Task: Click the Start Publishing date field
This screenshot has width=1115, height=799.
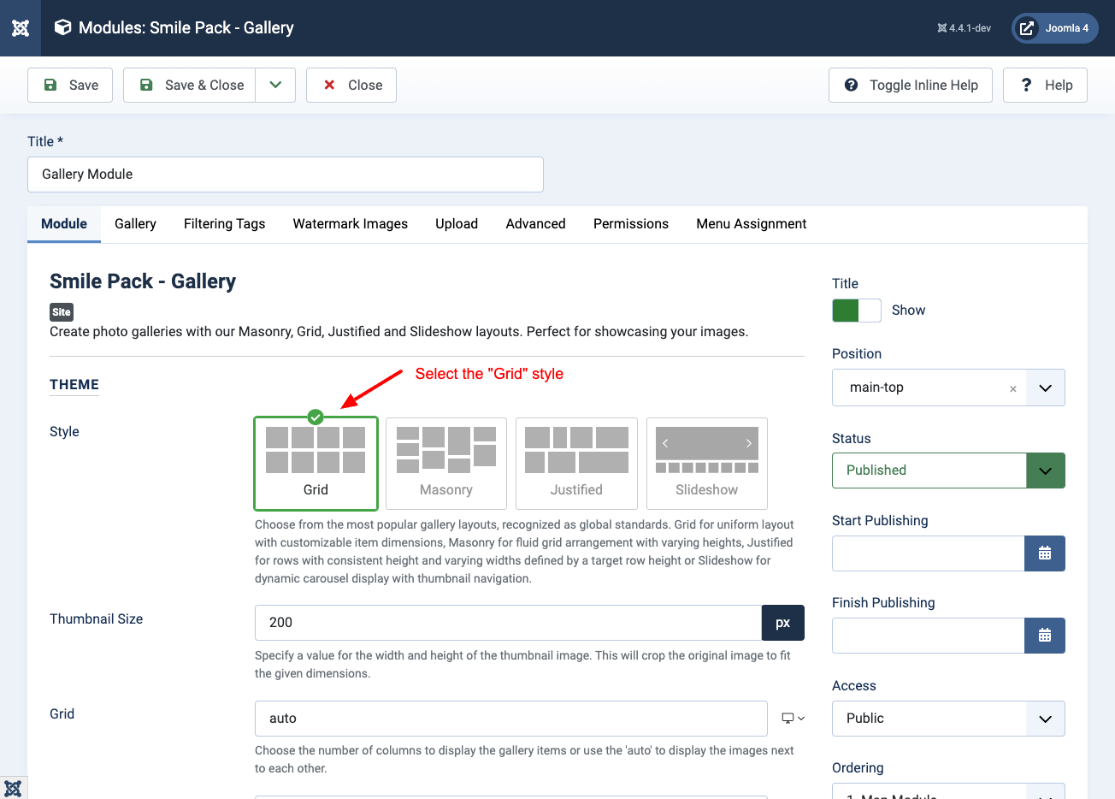Action: click(929, 553)
